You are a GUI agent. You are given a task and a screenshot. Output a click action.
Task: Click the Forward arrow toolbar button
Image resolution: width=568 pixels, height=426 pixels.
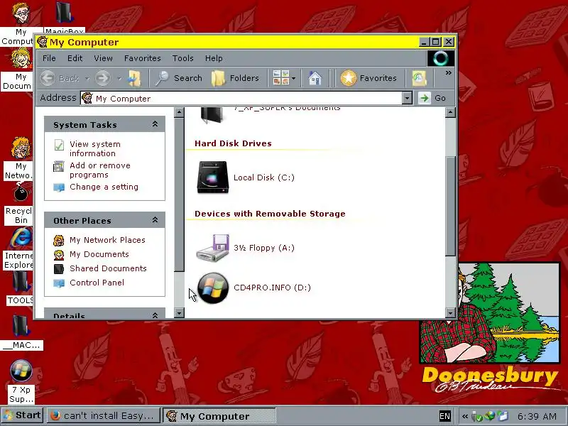pyautogui.click(x=103, y=78)
